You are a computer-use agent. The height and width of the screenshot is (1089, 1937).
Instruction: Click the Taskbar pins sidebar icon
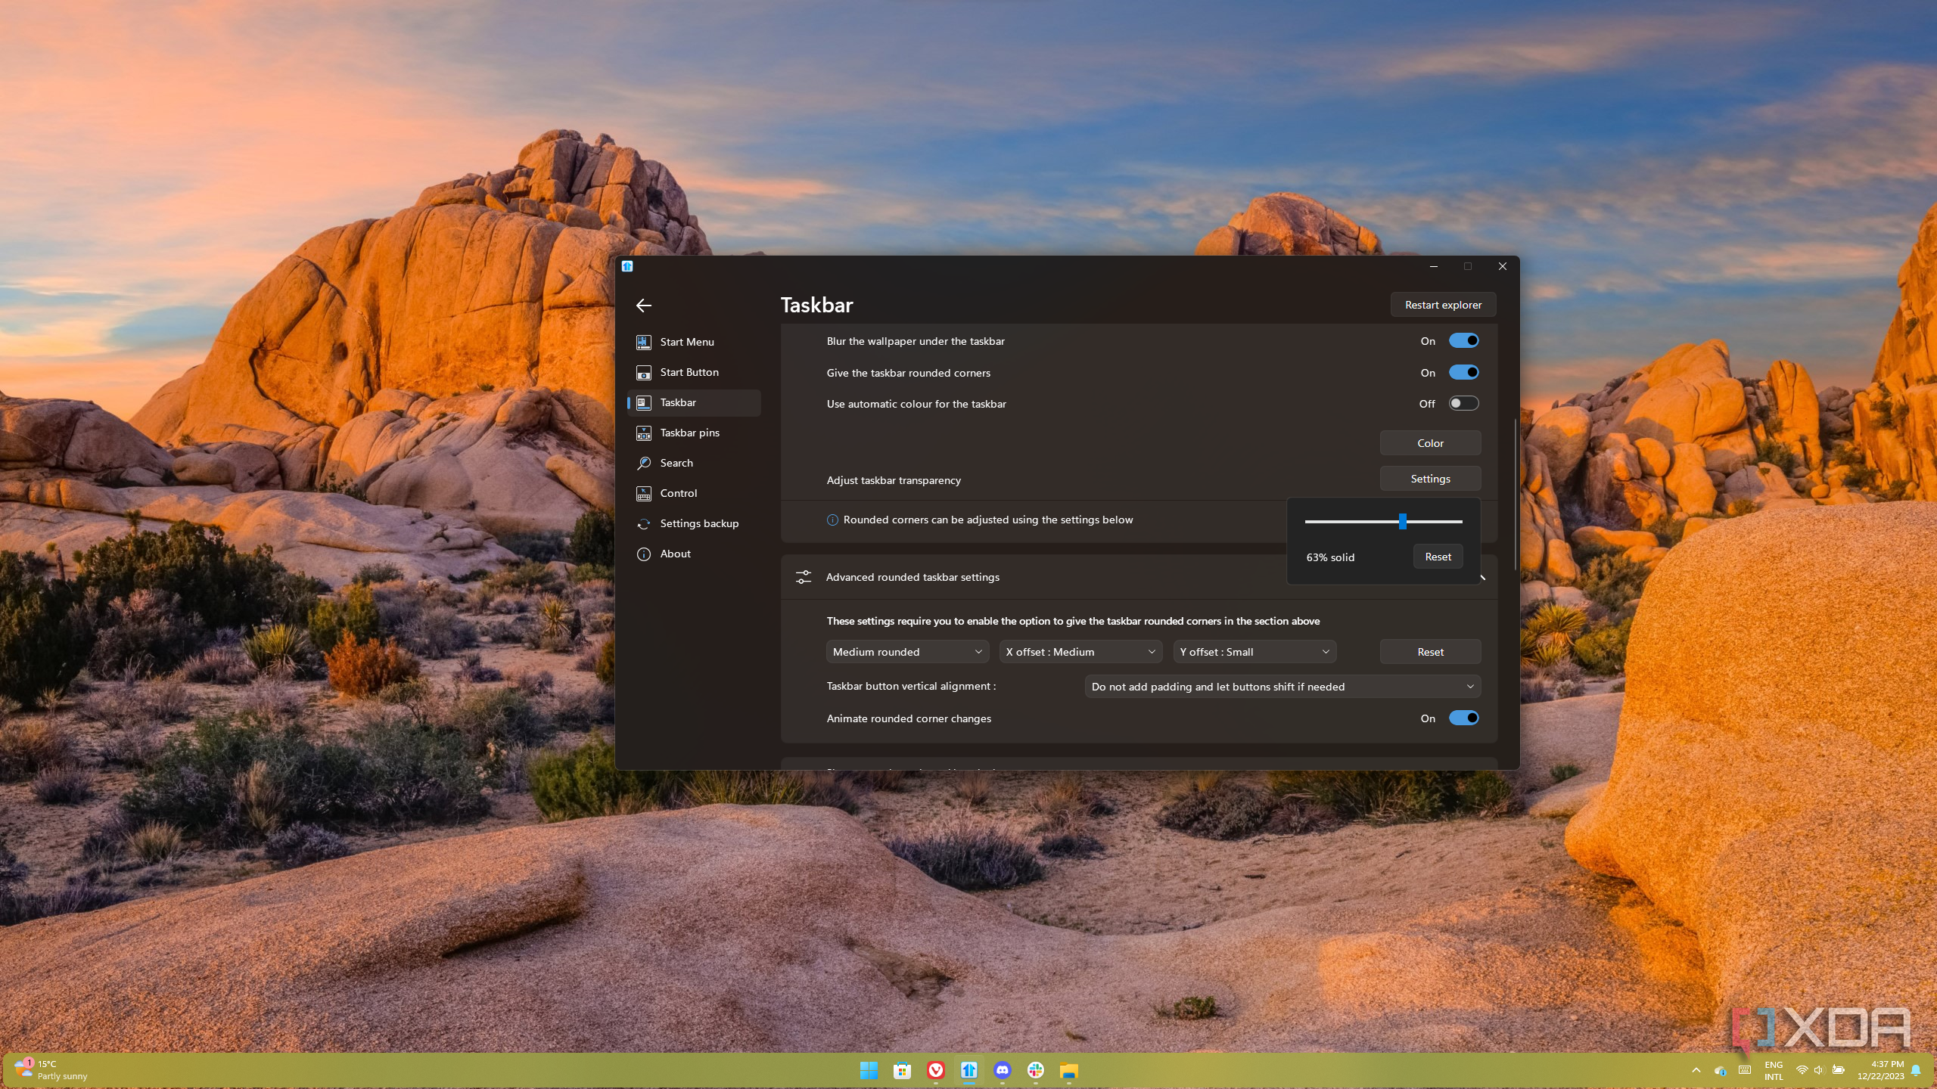point(643,433)
